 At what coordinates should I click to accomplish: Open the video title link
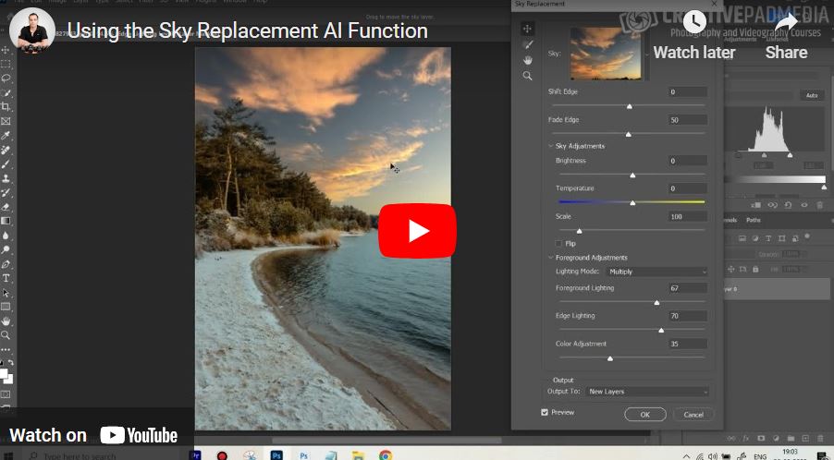pyautogui.click(x=247, y=30)
